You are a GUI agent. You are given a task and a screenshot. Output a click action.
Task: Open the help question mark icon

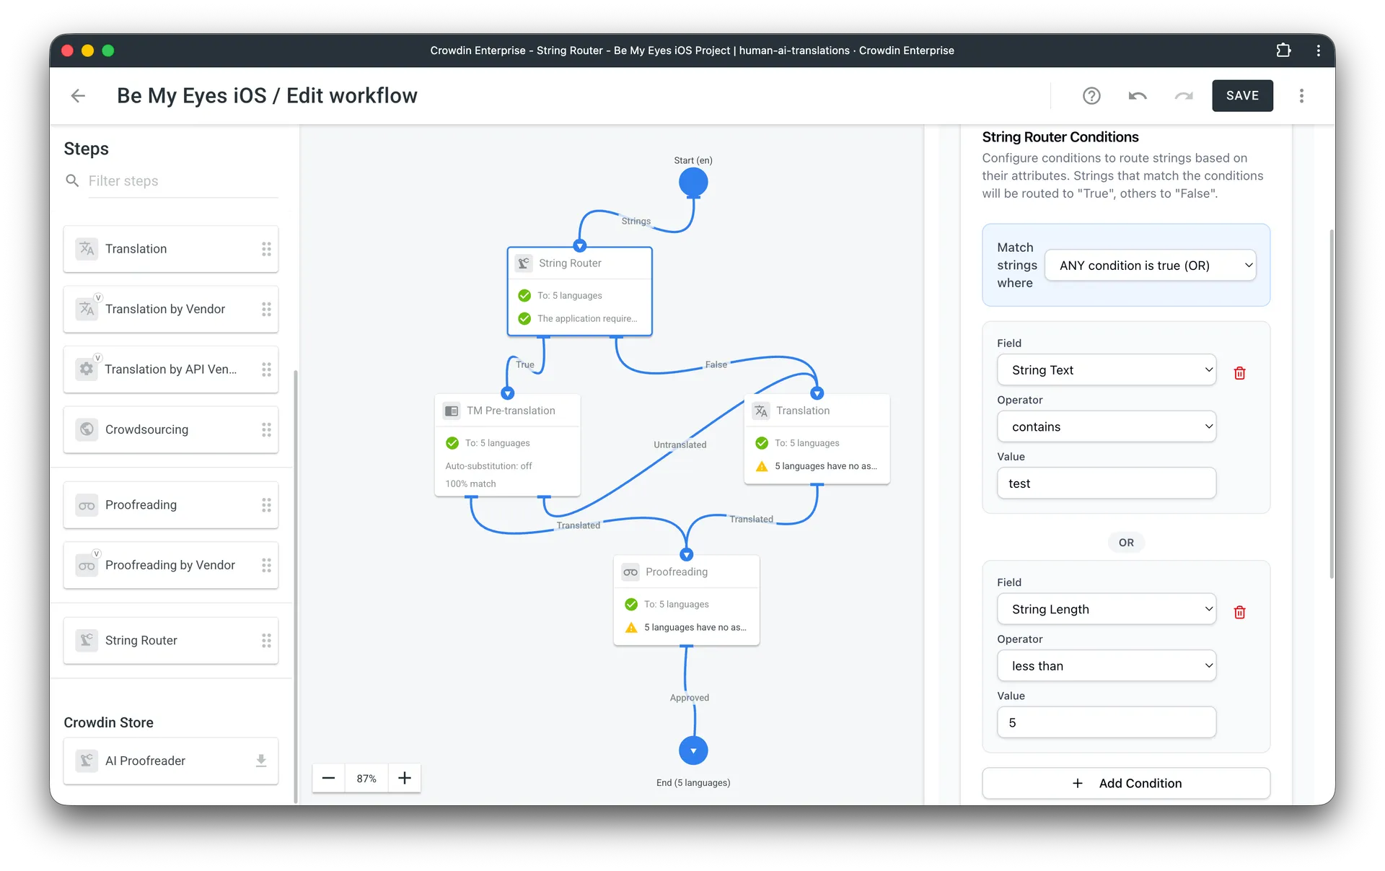click(1091, 96)
